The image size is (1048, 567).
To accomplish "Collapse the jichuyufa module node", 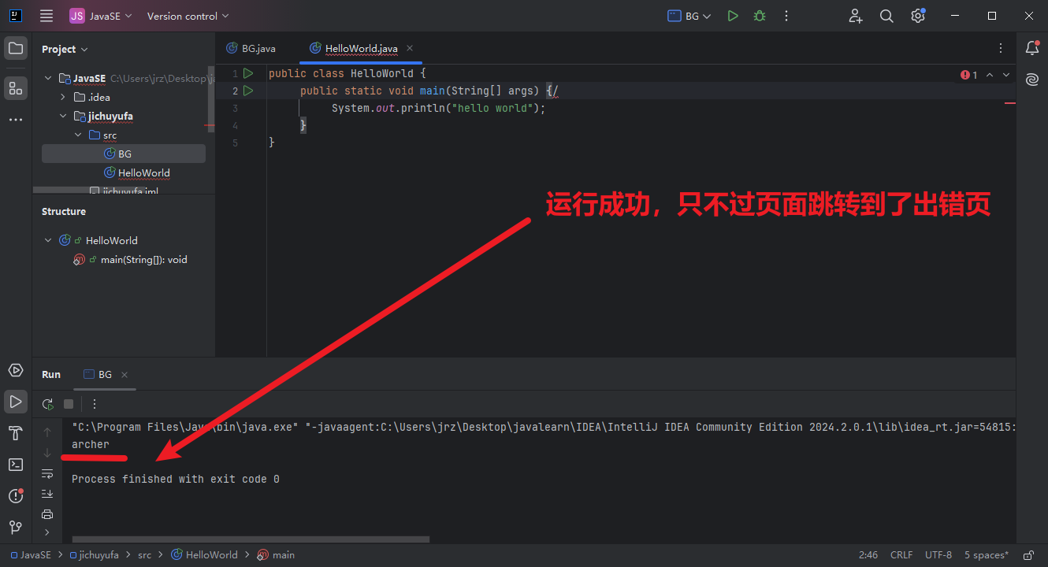I will pos(63,116).
